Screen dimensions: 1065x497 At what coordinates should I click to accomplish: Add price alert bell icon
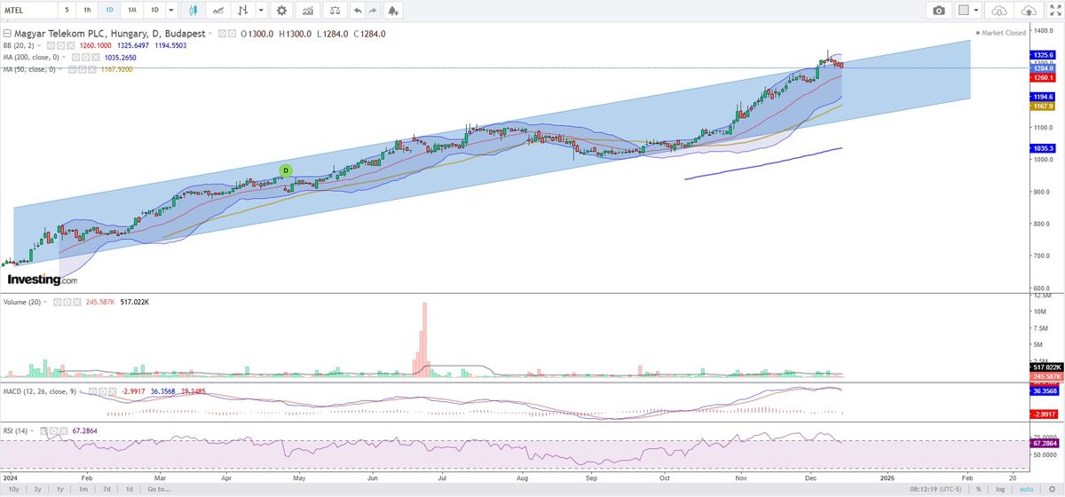tap(393, 11)
